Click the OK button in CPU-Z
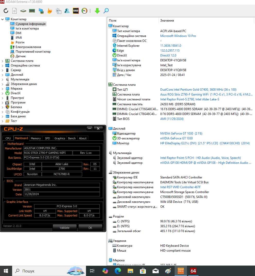 point(90,227)
